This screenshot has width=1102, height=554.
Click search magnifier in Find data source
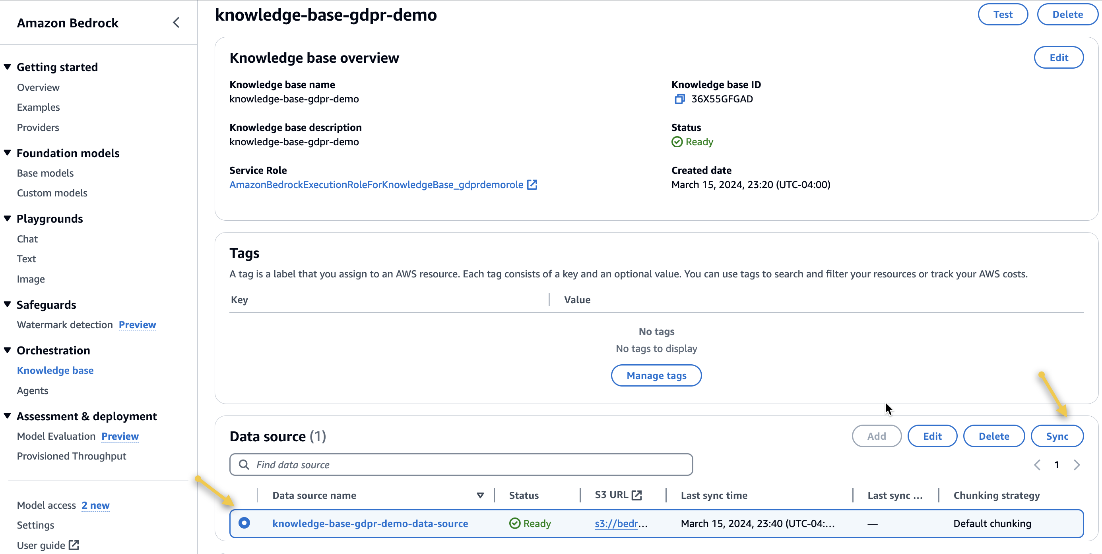point(244,465)
